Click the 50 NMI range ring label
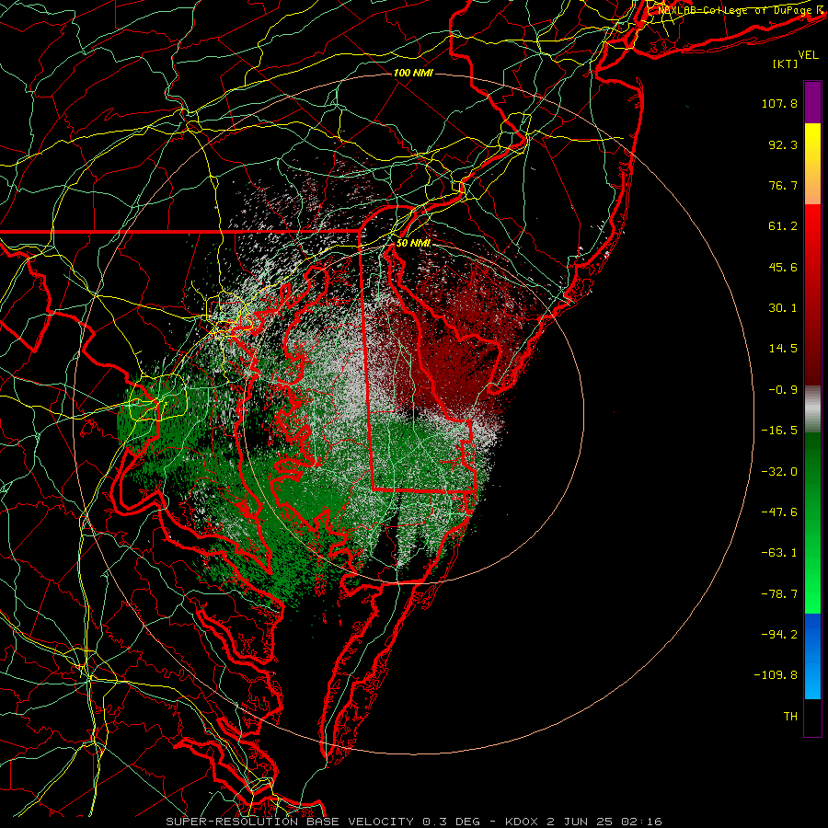The width and height of the screenshot is (828, 828). pyautogui.click(x=413, y=243)
